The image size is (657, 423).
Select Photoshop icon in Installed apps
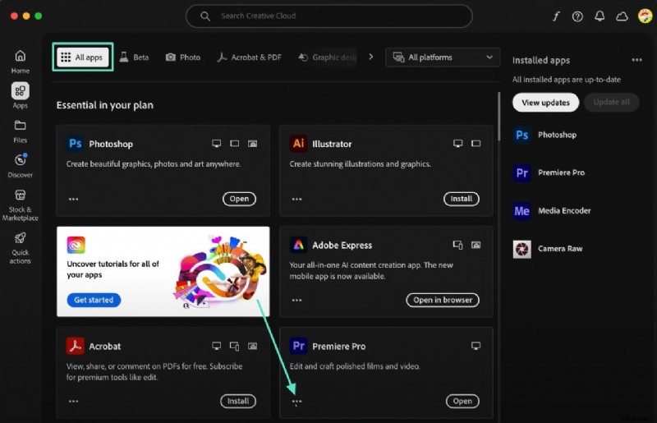tap(522, 135)
